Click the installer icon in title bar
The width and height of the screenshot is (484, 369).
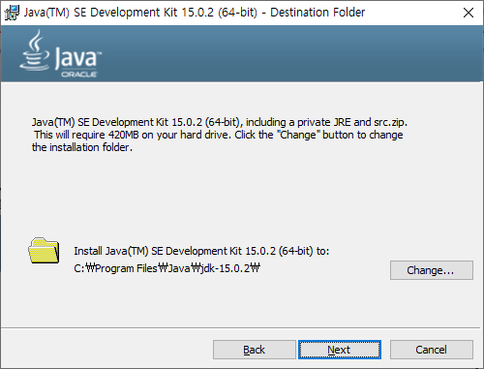[12, 13]
